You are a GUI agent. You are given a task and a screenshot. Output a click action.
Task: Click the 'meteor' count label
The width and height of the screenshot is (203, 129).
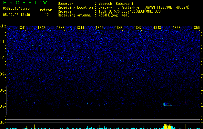tap(46, 10)
